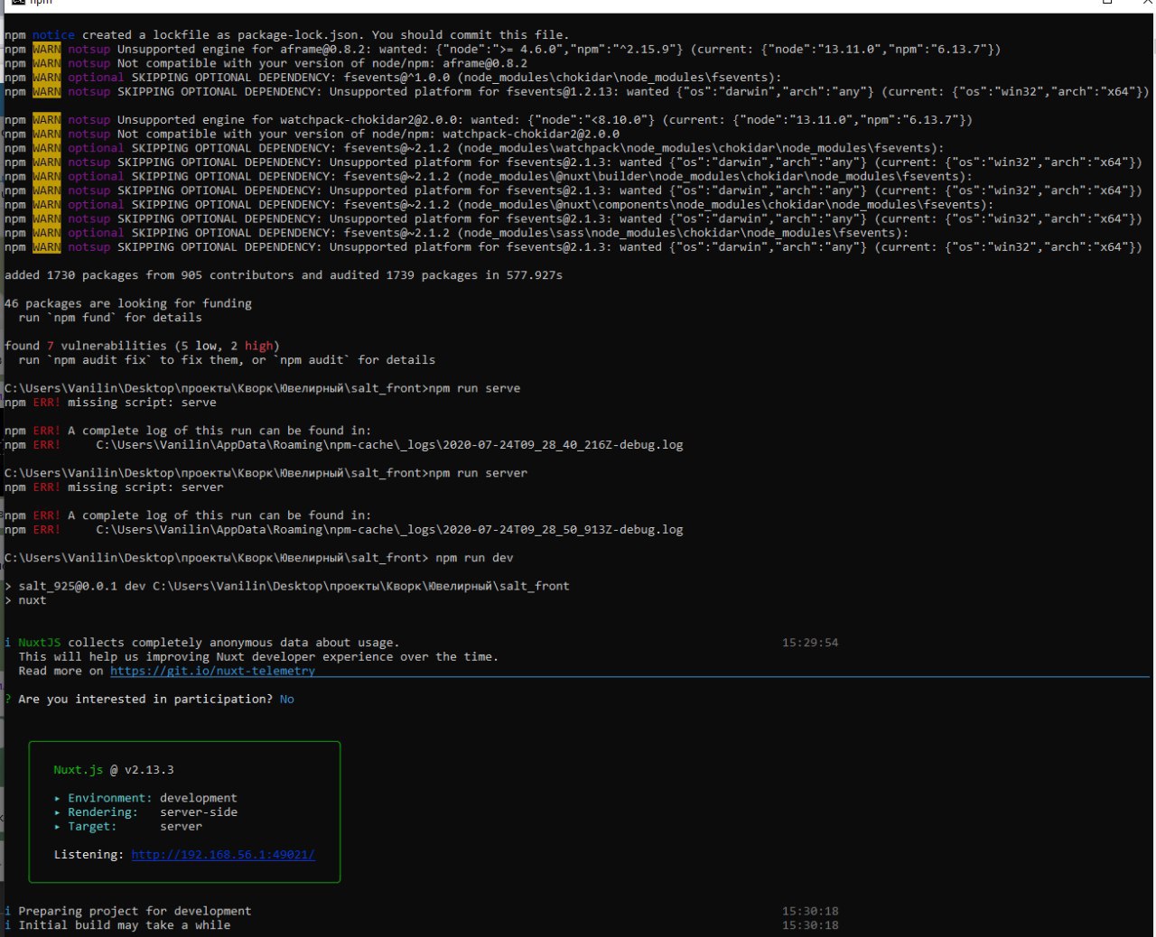Click the '@nuxt\components' fsevents warning line
This screenshot has width=1156, height=937.
coord(499,205)
